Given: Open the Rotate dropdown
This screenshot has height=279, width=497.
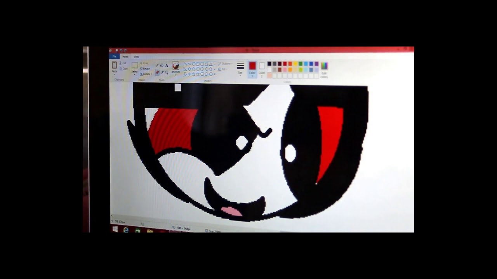Looking at the screenshot, I should coord(146,74).
